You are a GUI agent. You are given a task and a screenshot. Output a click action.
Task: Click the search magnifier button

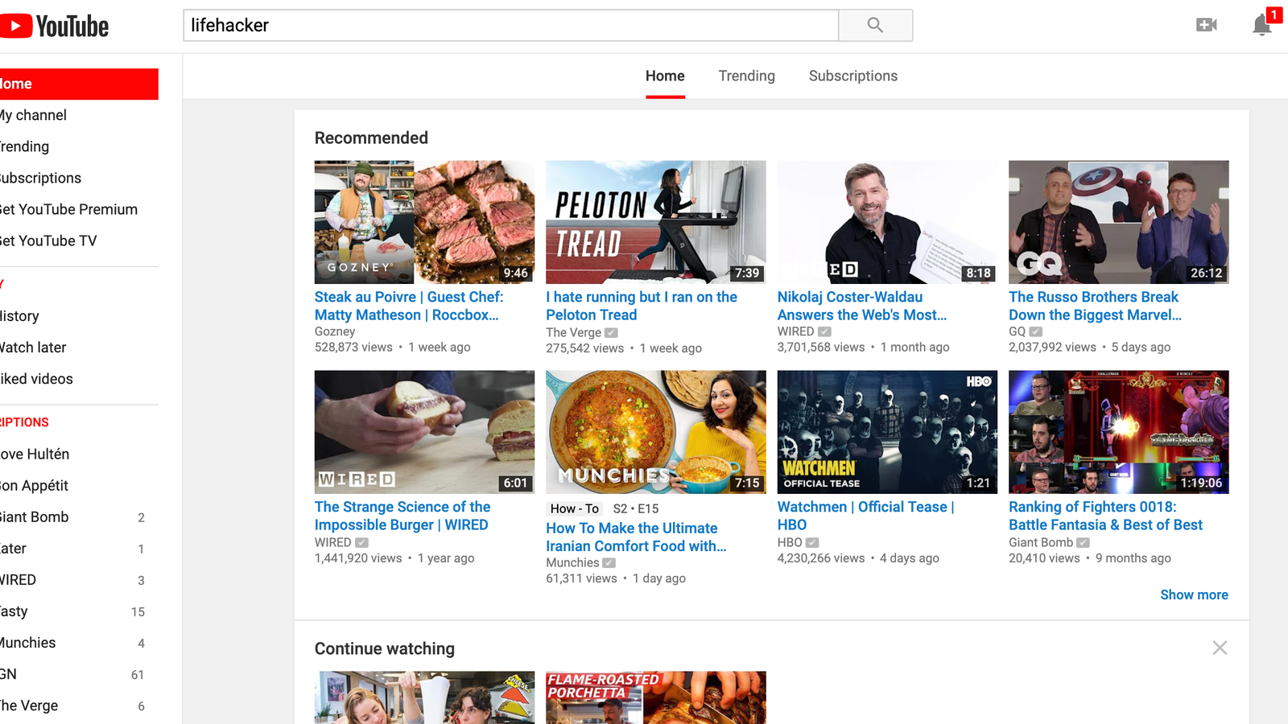click(875, 25)
